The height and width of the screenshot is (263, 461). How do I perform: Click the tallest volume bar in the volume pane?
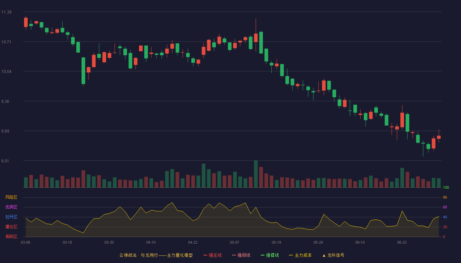click(256, 174)
